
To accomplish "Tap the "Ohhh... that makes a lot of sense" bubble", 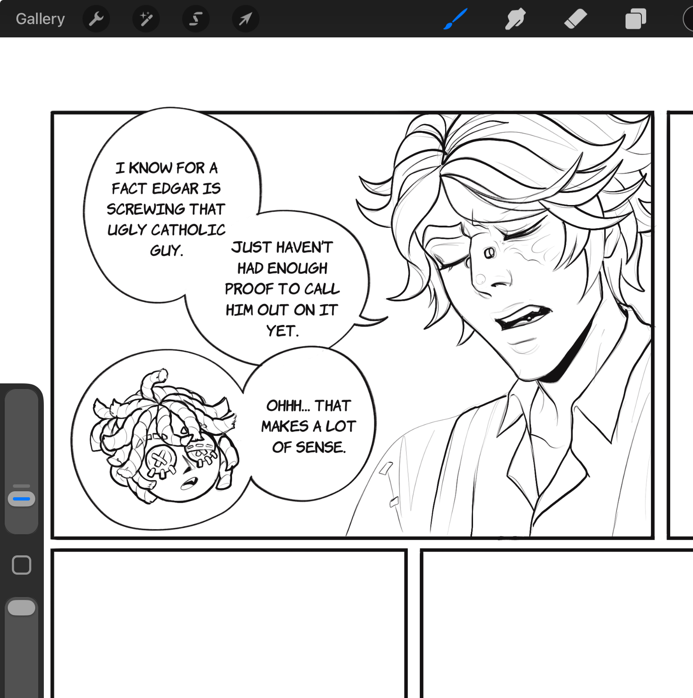I will 308,426.
